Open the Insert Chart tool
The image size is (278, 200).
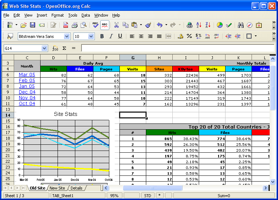tap(219, 25)
